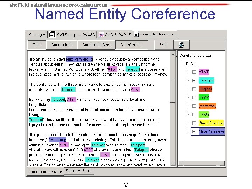
Task: Select the Mike Armstrong purple label
Action: (211, 132)
